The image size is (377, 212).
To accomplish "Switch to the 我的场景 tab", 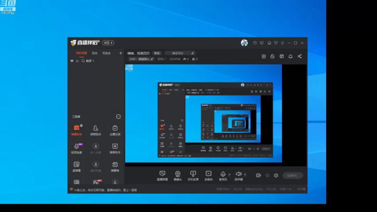I will (x=82, y=53).
